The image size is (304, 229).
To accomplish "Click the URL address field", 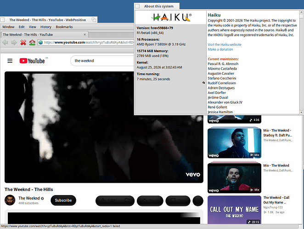I will 86,42.
